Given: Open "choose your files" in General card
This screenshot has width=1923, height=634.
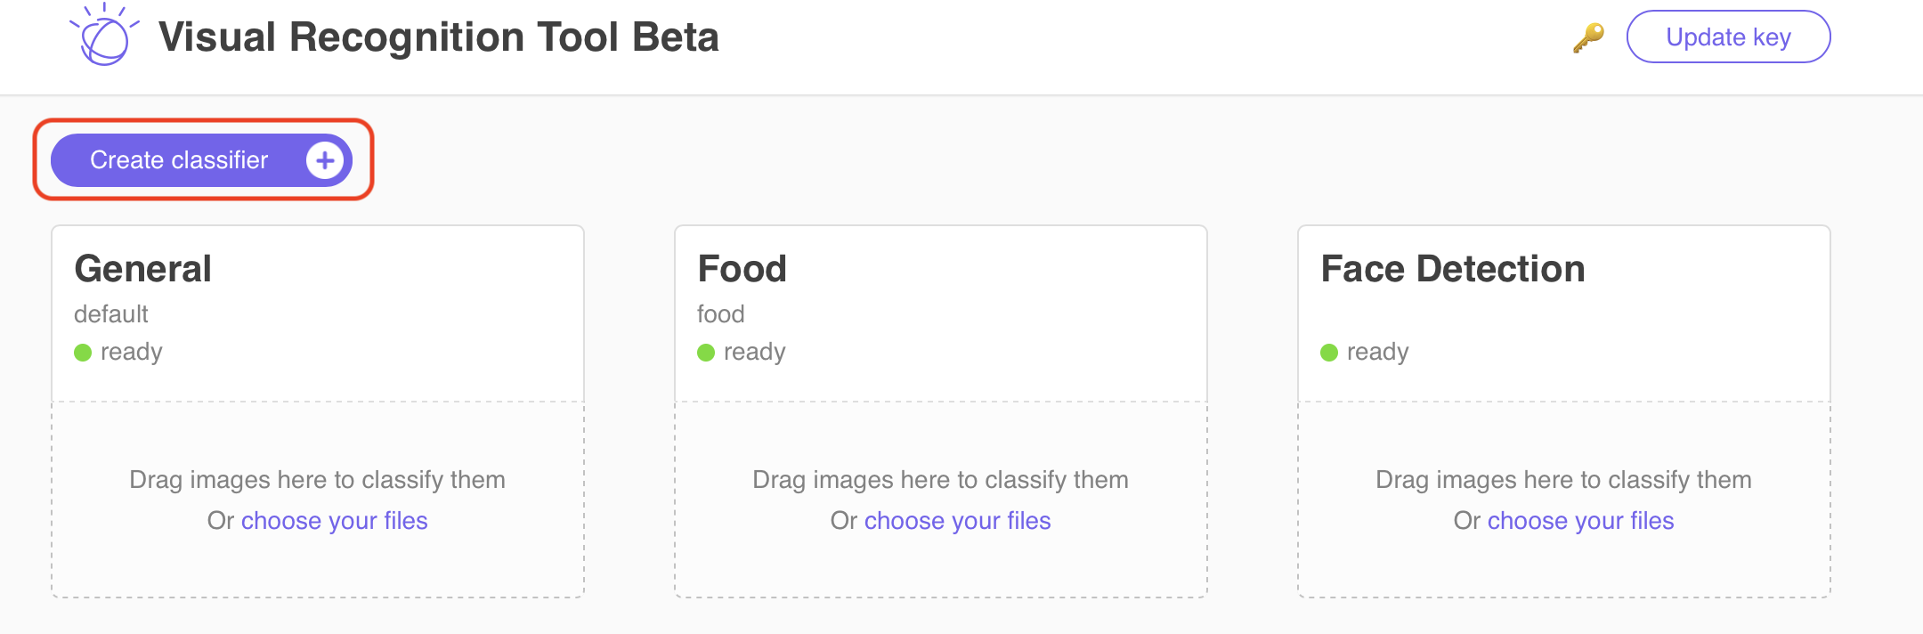Looking at the screenshot, I should pos(334,521).
